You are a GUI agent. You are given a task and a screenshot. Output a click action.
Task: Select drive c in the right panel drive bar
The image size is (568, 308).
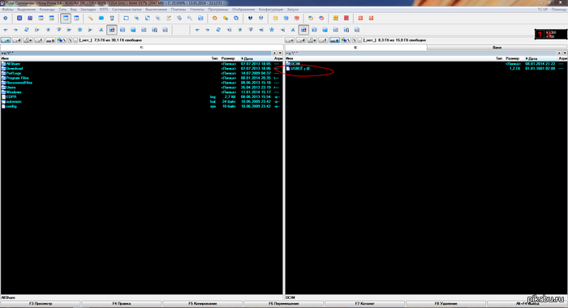click(x=290, y=41)
